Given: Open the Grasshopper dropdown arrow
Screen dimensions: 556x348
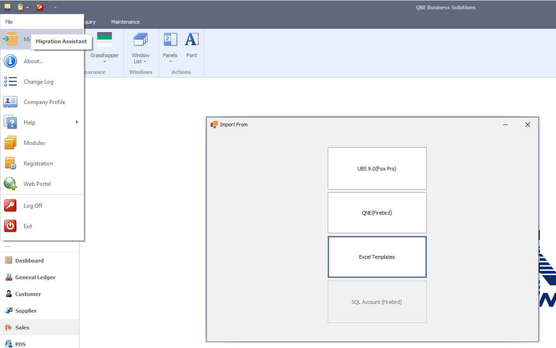Looking at the screenshot, I should [104, 62].
